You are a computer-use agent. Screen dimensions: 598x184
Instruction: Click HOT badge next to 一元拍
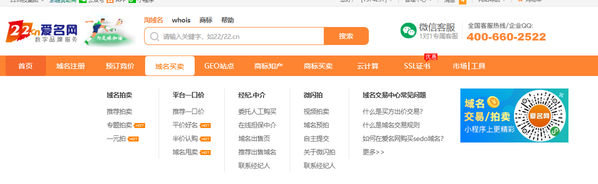(x=133, y=139)
